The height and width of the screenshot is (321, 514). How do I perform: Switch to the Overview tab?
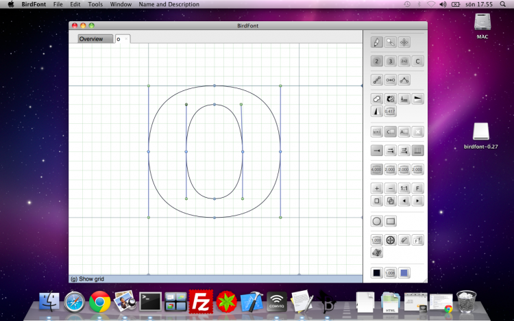click(91, 39)
